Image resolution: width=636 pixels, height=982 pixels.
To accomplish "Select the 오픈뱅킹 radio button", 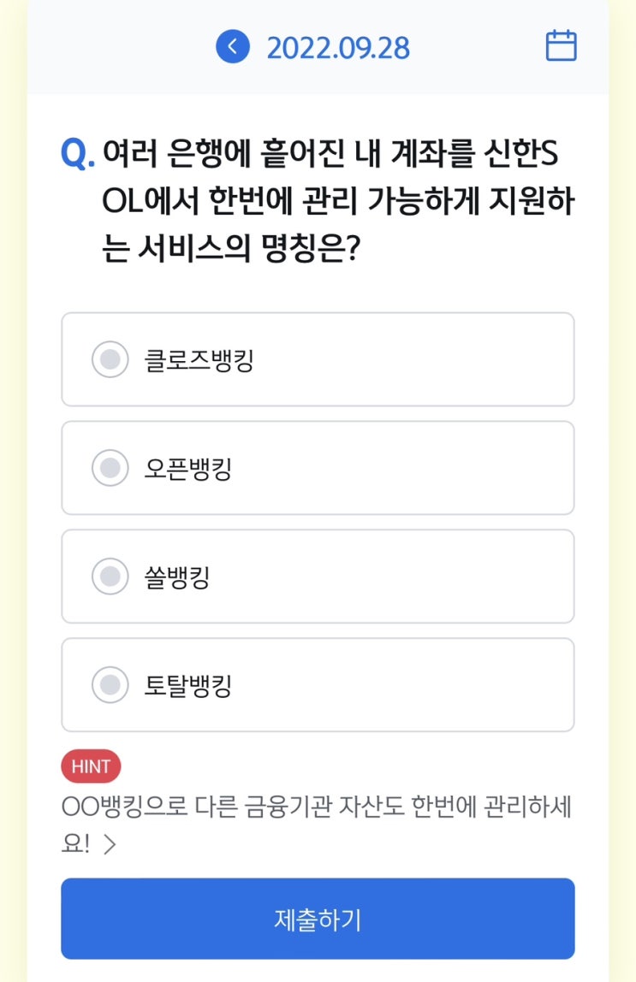I will point(110,468).
